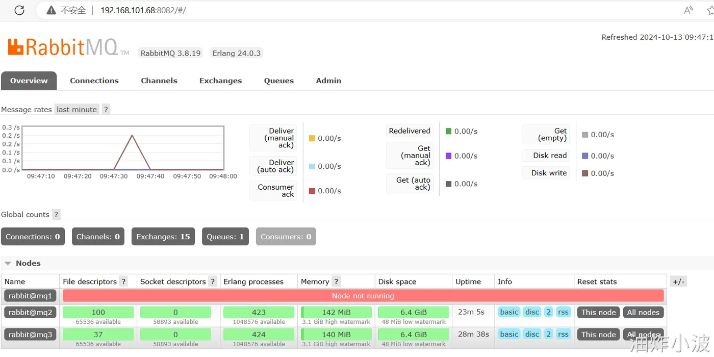
Task: Click the '2' info tag for rabbit@mq3
Action: [x=548, y=334]
